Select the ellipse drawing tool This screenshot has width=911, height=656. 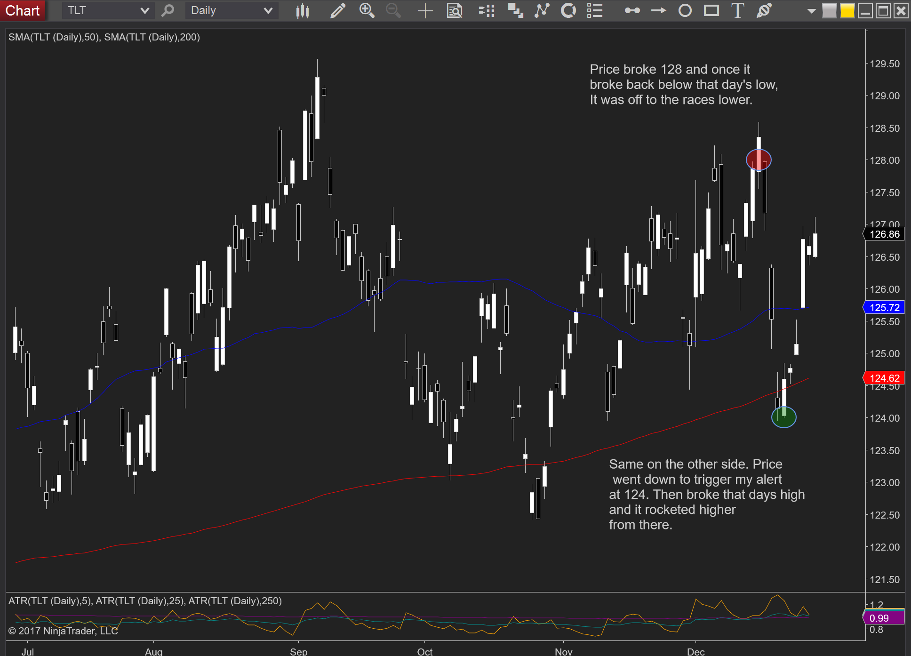pyautogui.click(x=685, y=10)
